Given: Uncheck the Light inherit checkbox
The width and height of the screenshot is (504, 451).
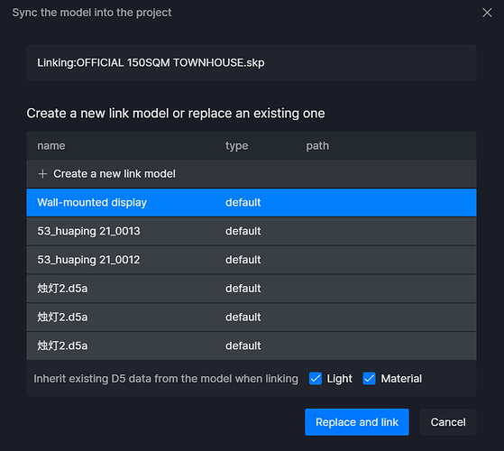Looking at the screenshot, I should 316,379.
